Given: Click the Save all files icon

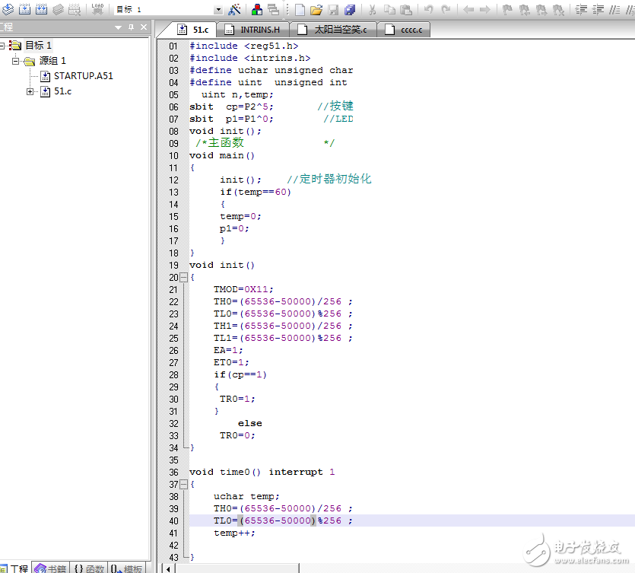Looking at the screenshot, I should (350, 10).
